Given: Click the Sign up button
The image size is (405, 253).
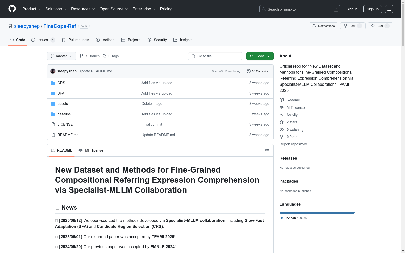Looking at the screenshot, I should pyautogui.click(x=373, y=9).
